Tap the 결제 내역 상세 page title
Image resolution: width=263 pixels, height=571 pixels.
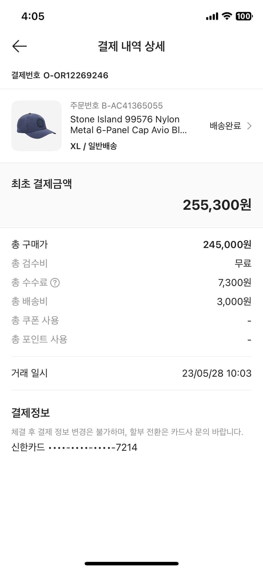[131, 46]
